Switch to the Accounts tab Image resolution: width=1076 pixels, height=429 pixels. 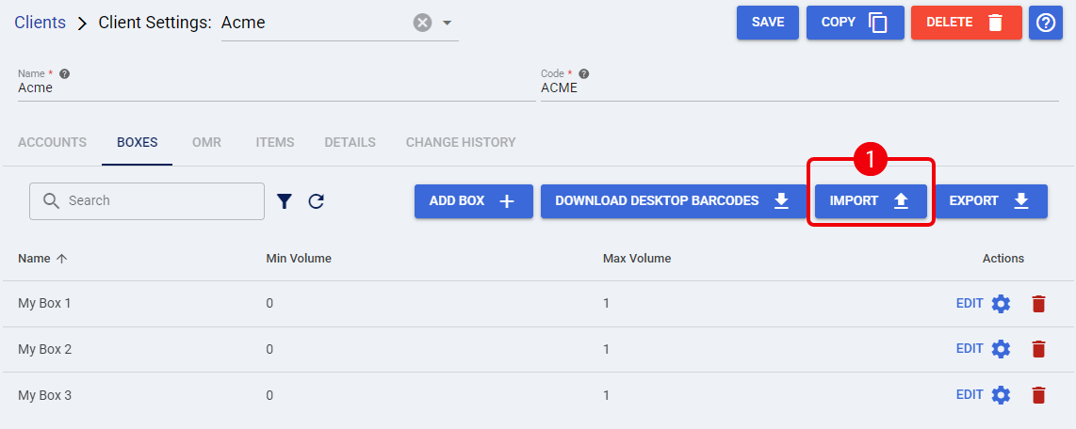[x=52, y=143]
